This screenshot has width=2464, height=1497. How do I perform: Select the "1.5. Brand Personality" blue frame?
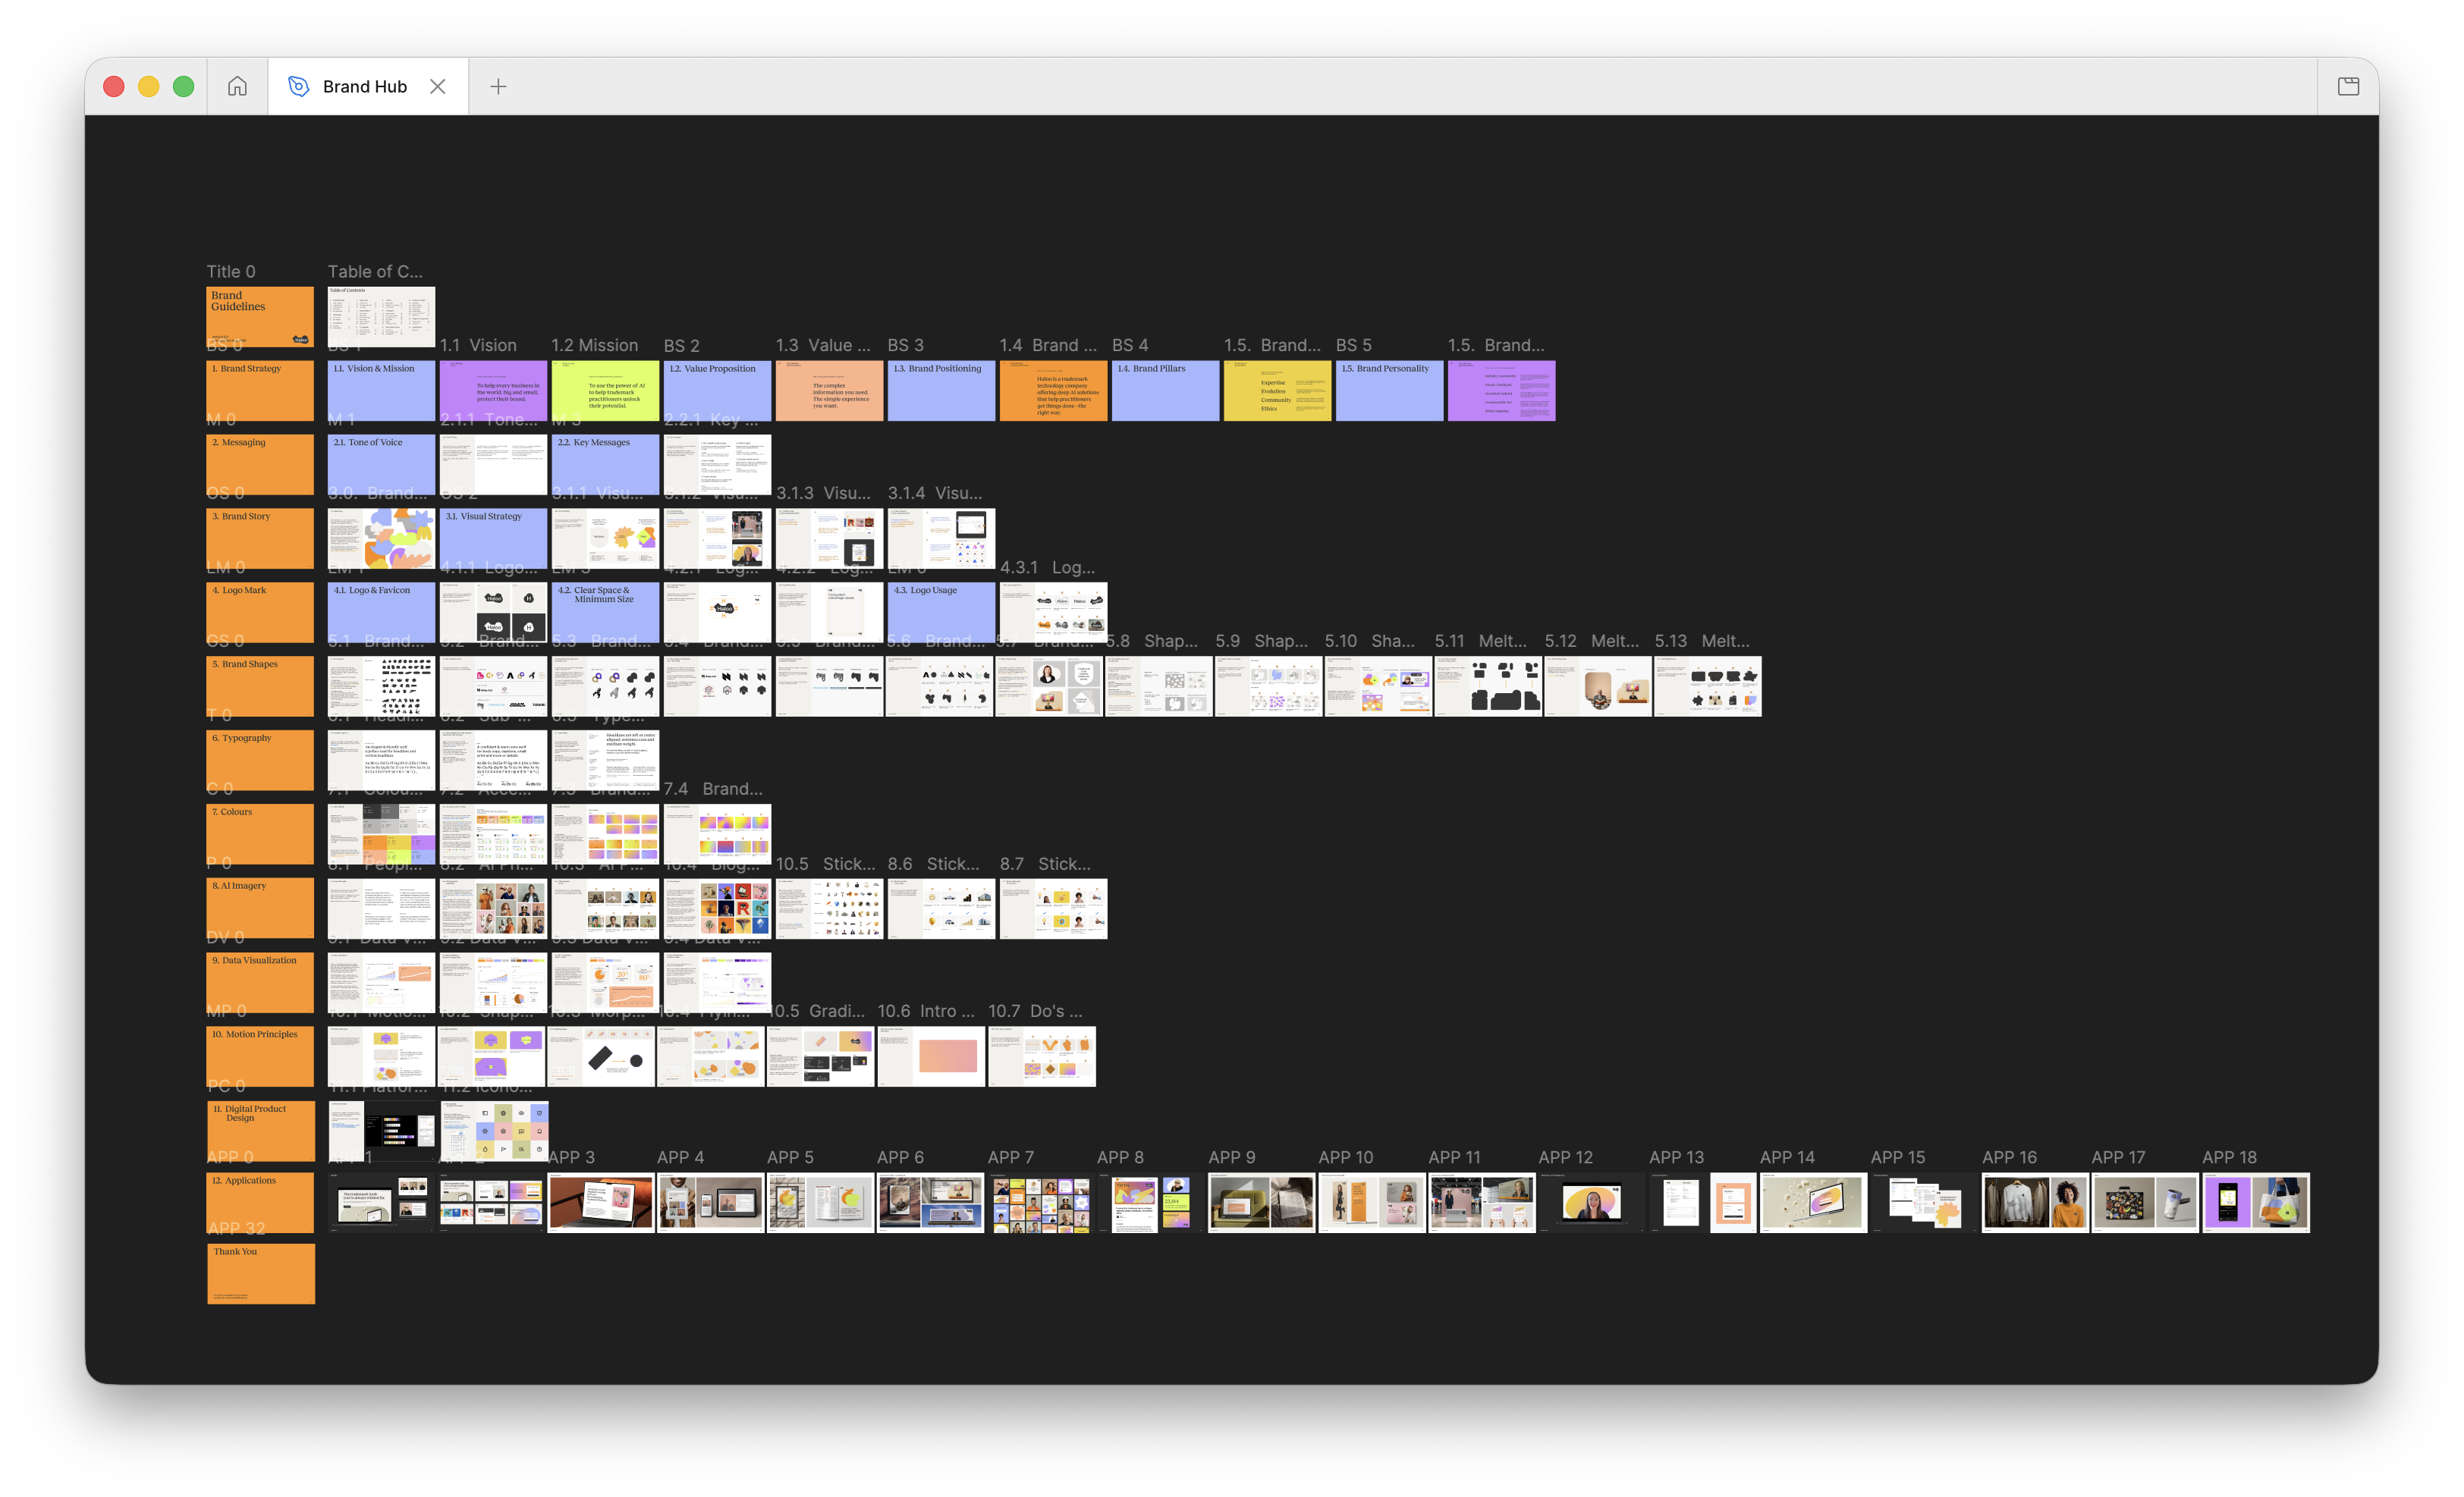[x=1389, y=391]
